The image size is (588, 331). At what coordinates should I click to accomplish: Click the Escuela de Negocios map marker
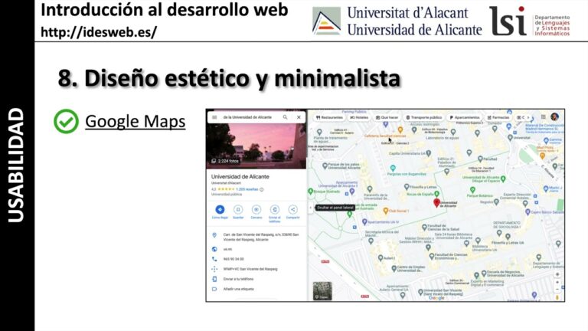(x=484, y=274)
